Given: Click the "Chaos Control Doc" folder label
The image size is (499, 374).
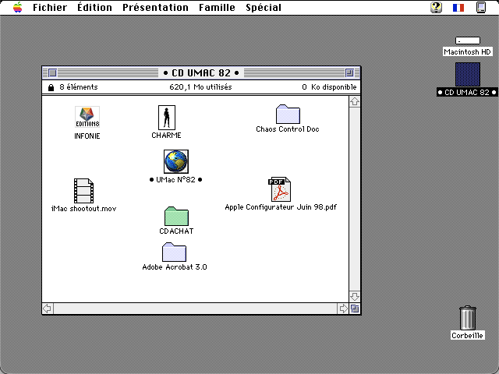Looking at the screenshot, I should (x=288, y=129).
